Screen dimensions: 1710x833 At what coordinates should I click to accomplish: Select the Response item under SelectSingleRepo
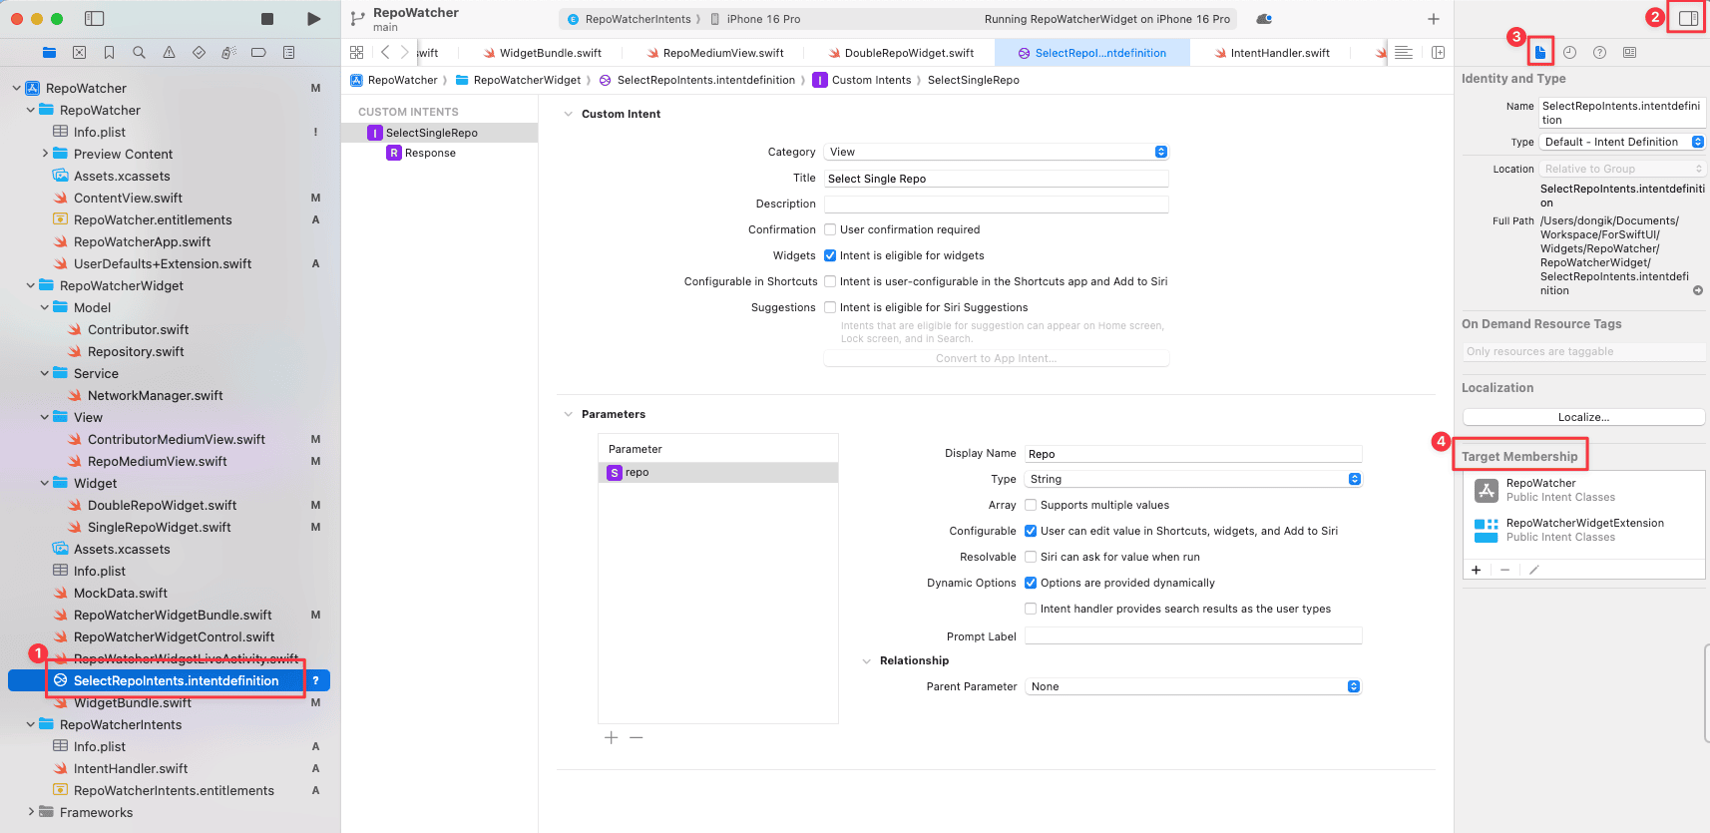click(x=430, y=153)
